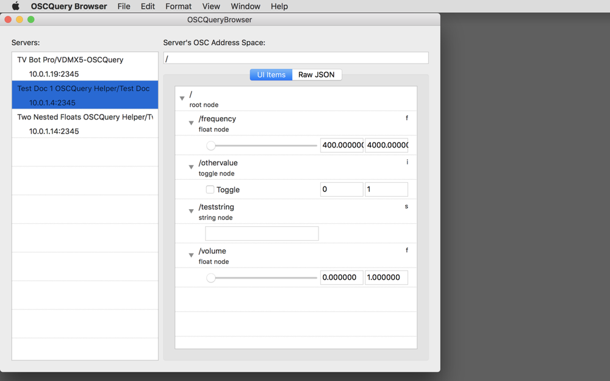
Task: Collapse the /volume node triangle
Action: click(191, 255)
